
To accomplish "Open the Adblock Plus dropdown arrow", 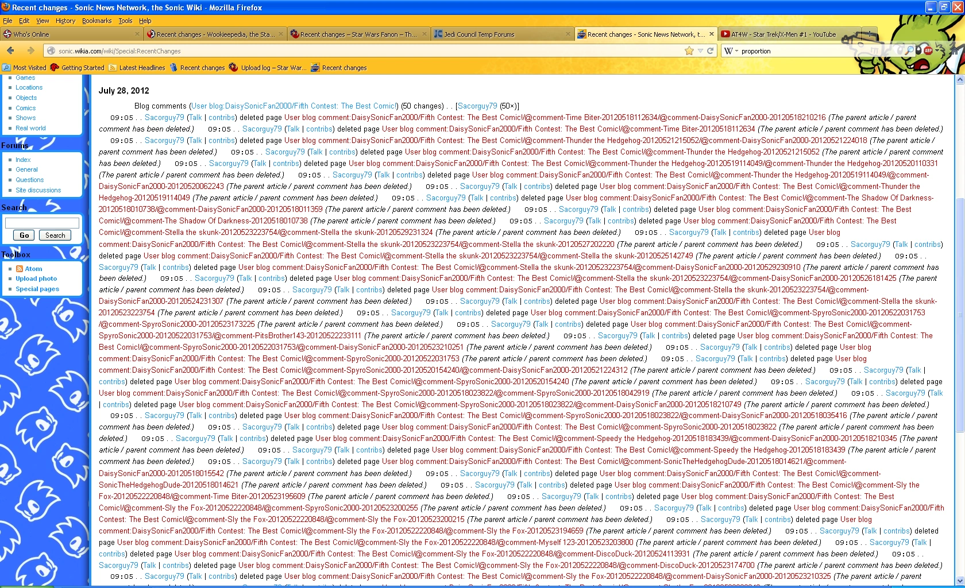I will pyautogui.click(x=937, y=51).
